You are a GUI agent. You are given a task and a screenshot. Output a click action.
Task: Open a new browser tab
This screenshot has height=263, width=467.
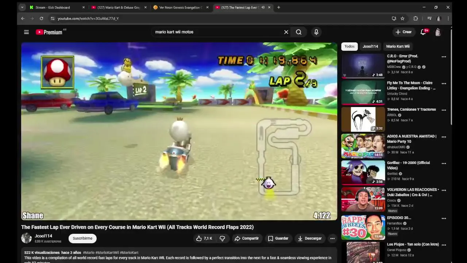coord(278,7)
